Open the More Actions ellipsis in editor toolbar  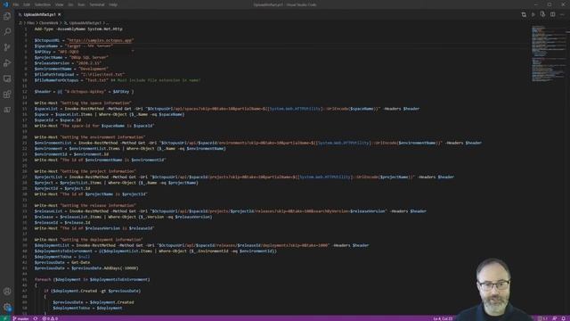click(x=562, y=14)
